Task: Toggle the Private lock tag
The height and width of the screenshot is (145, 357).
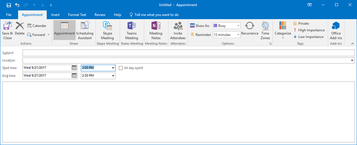Action: point(301,23)
